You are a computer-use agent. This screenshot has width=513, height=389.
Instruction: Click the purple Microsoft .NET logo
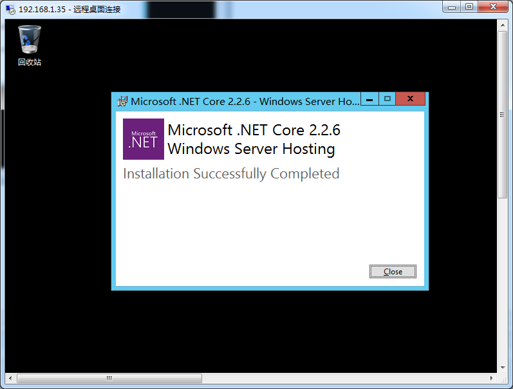click(x=144, y=139)
